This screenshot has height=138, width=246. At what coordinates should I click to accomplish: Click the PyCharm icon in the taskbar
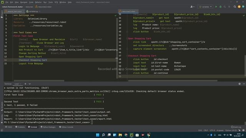click(131, 135)
